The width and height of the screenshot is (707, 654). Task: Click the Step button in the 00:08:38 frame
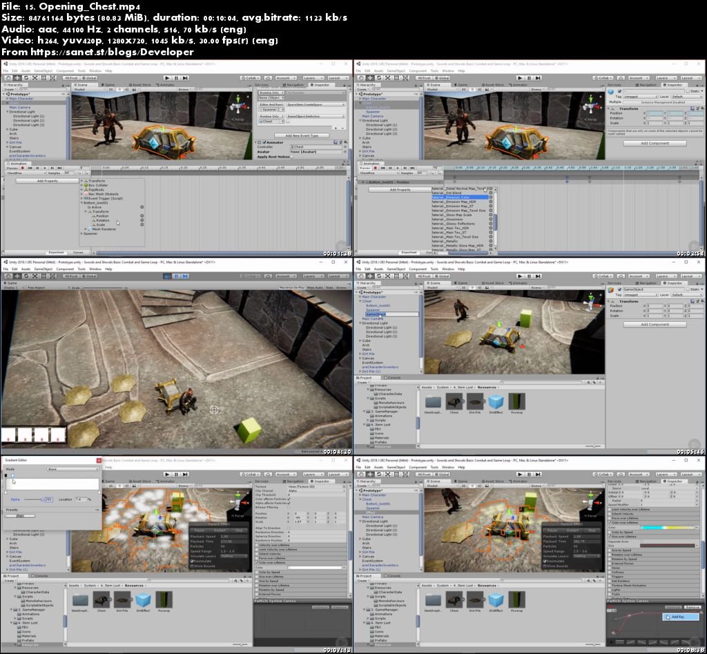[538, 474]
